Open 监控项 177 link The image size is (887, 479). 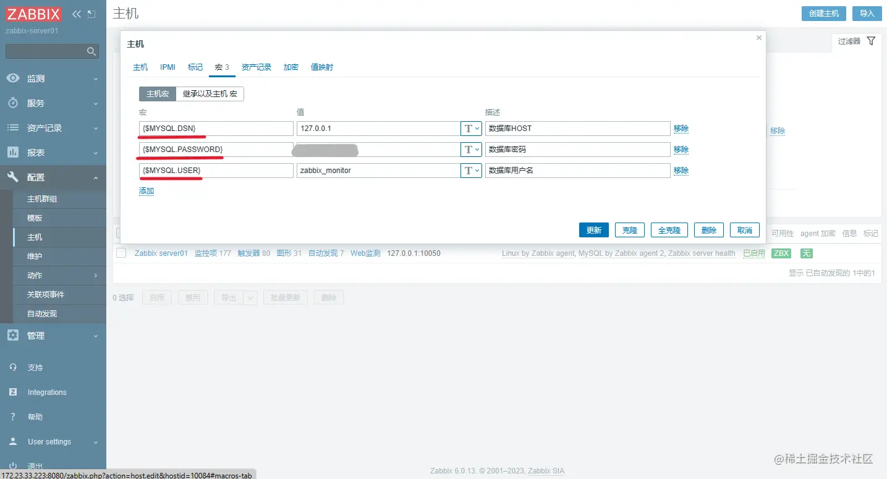213,253
